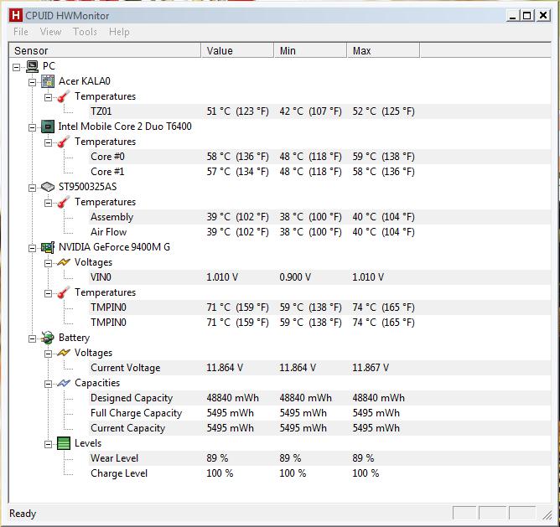
Task: Click the window resize grip
Action: click(547, 514)
